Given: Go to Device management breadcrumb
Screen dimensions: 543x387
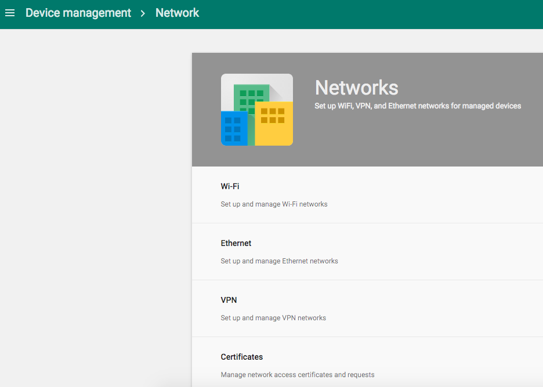Looking at the screenshot, I should coord(78,13).
